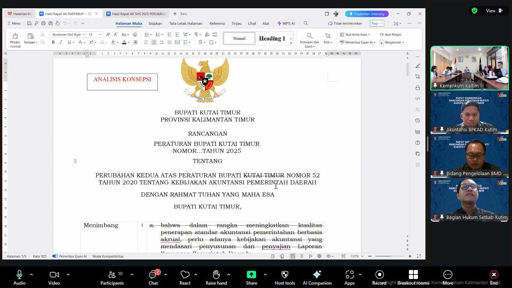Toggle the Pemeriksa Ejaan AI switch
Screen dimensions: 512x288
coord(55,256)
